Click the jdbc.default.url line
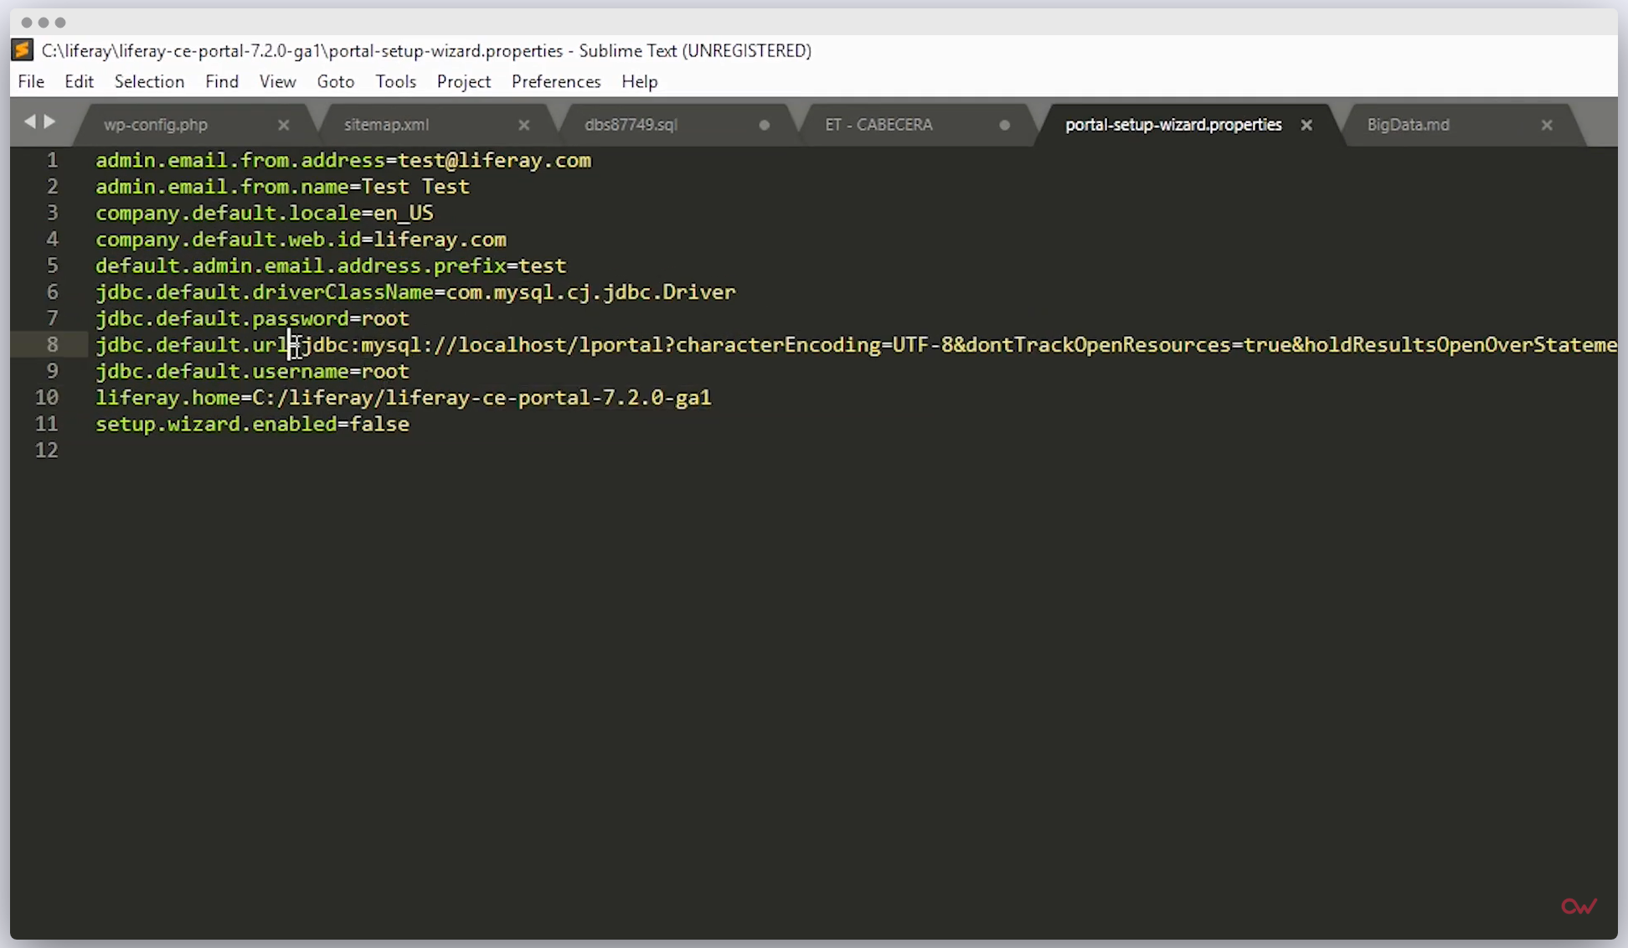The image size is (1628, 948). (x=856, y=344)
